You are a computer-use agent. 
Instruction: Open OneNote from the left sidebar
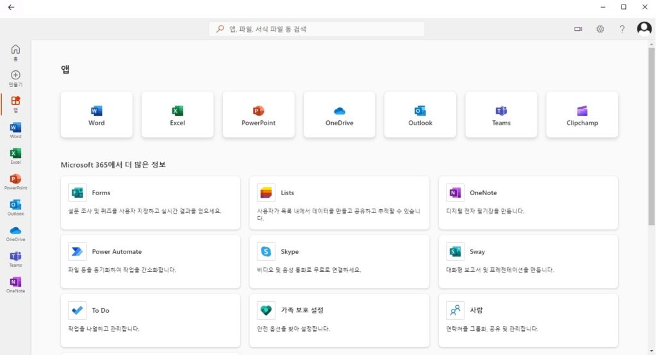15,285
